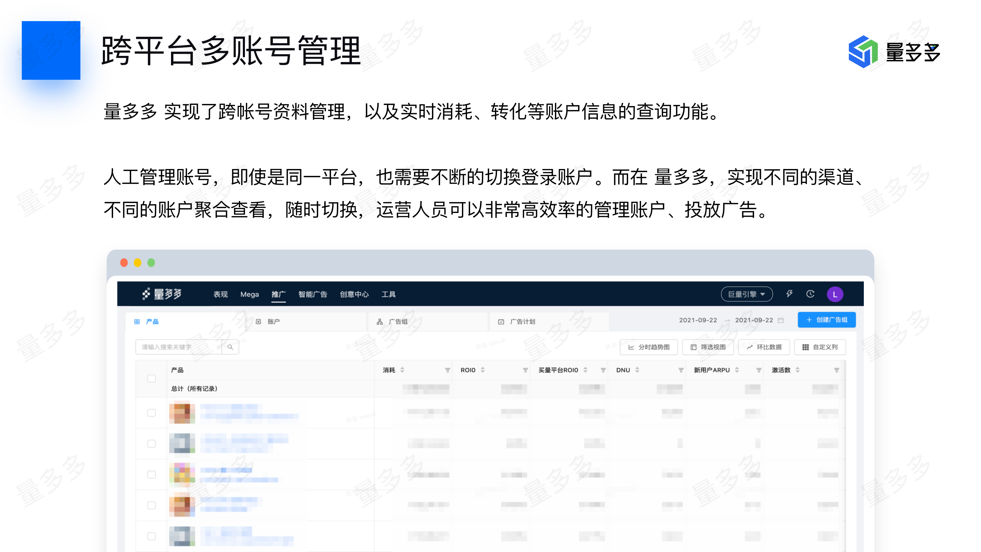Filter the 激活数 column

click(837, 370)
